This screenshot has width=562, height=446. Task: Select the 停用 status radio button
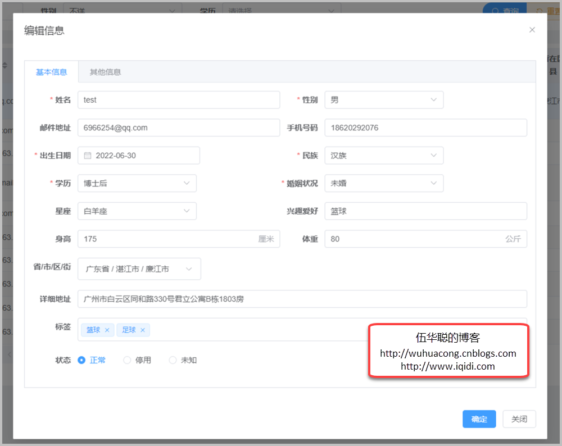[x=127, y=360]
